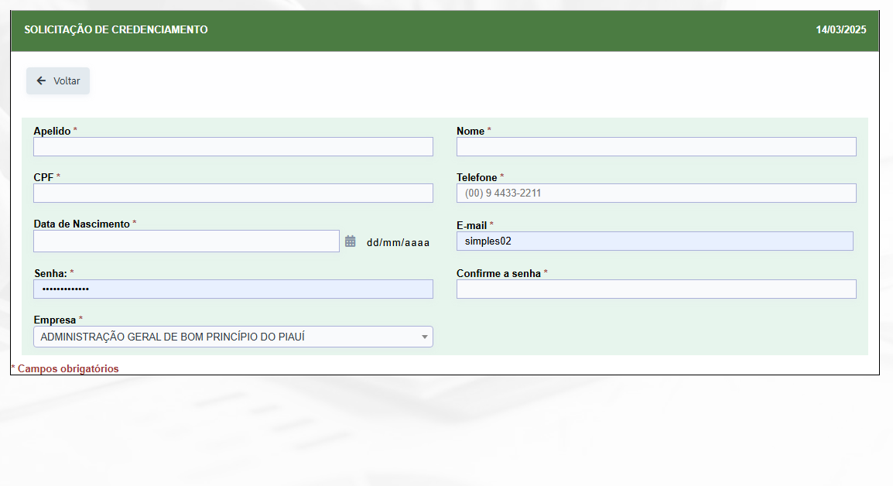Focus the Apelido text field

pyautogui.click(x=233, y=147)
